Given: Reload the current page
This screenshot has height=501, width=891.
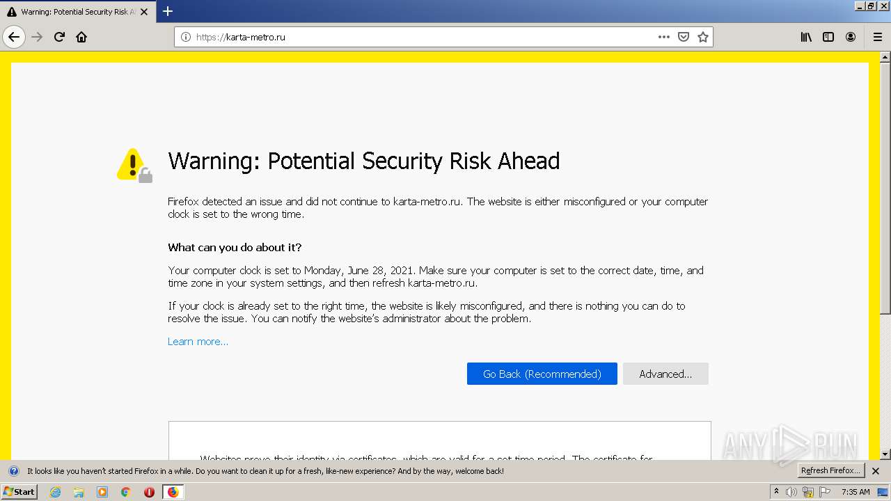Looking at the screenshot, I should (x=59, y=37).
